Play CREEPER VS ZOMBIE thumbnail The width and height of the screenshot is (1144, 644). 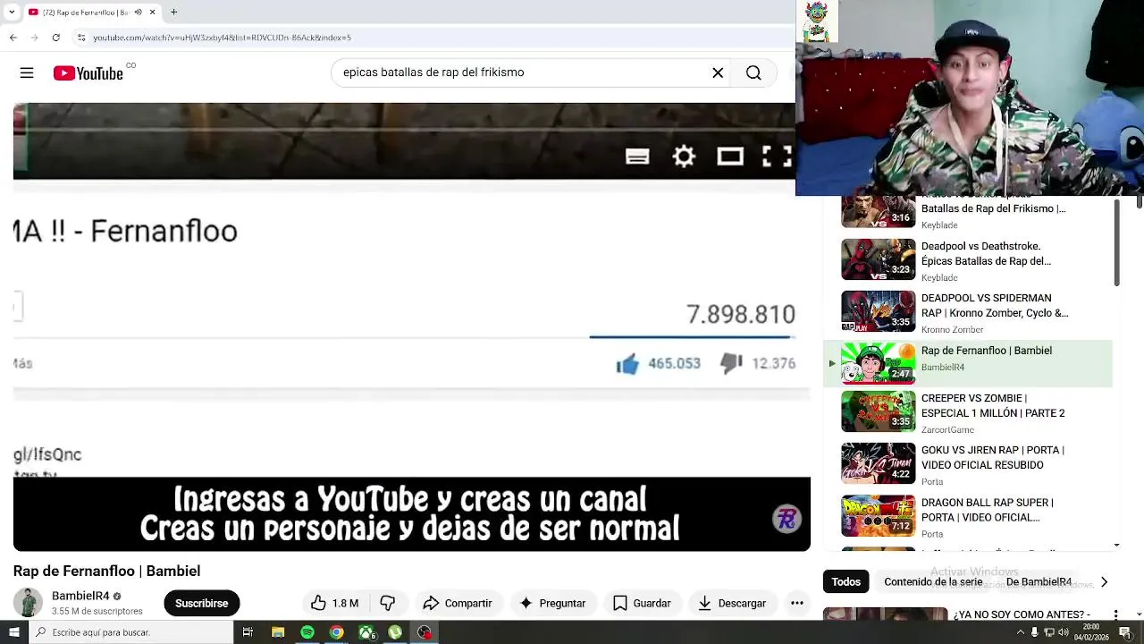click(878, 411)
